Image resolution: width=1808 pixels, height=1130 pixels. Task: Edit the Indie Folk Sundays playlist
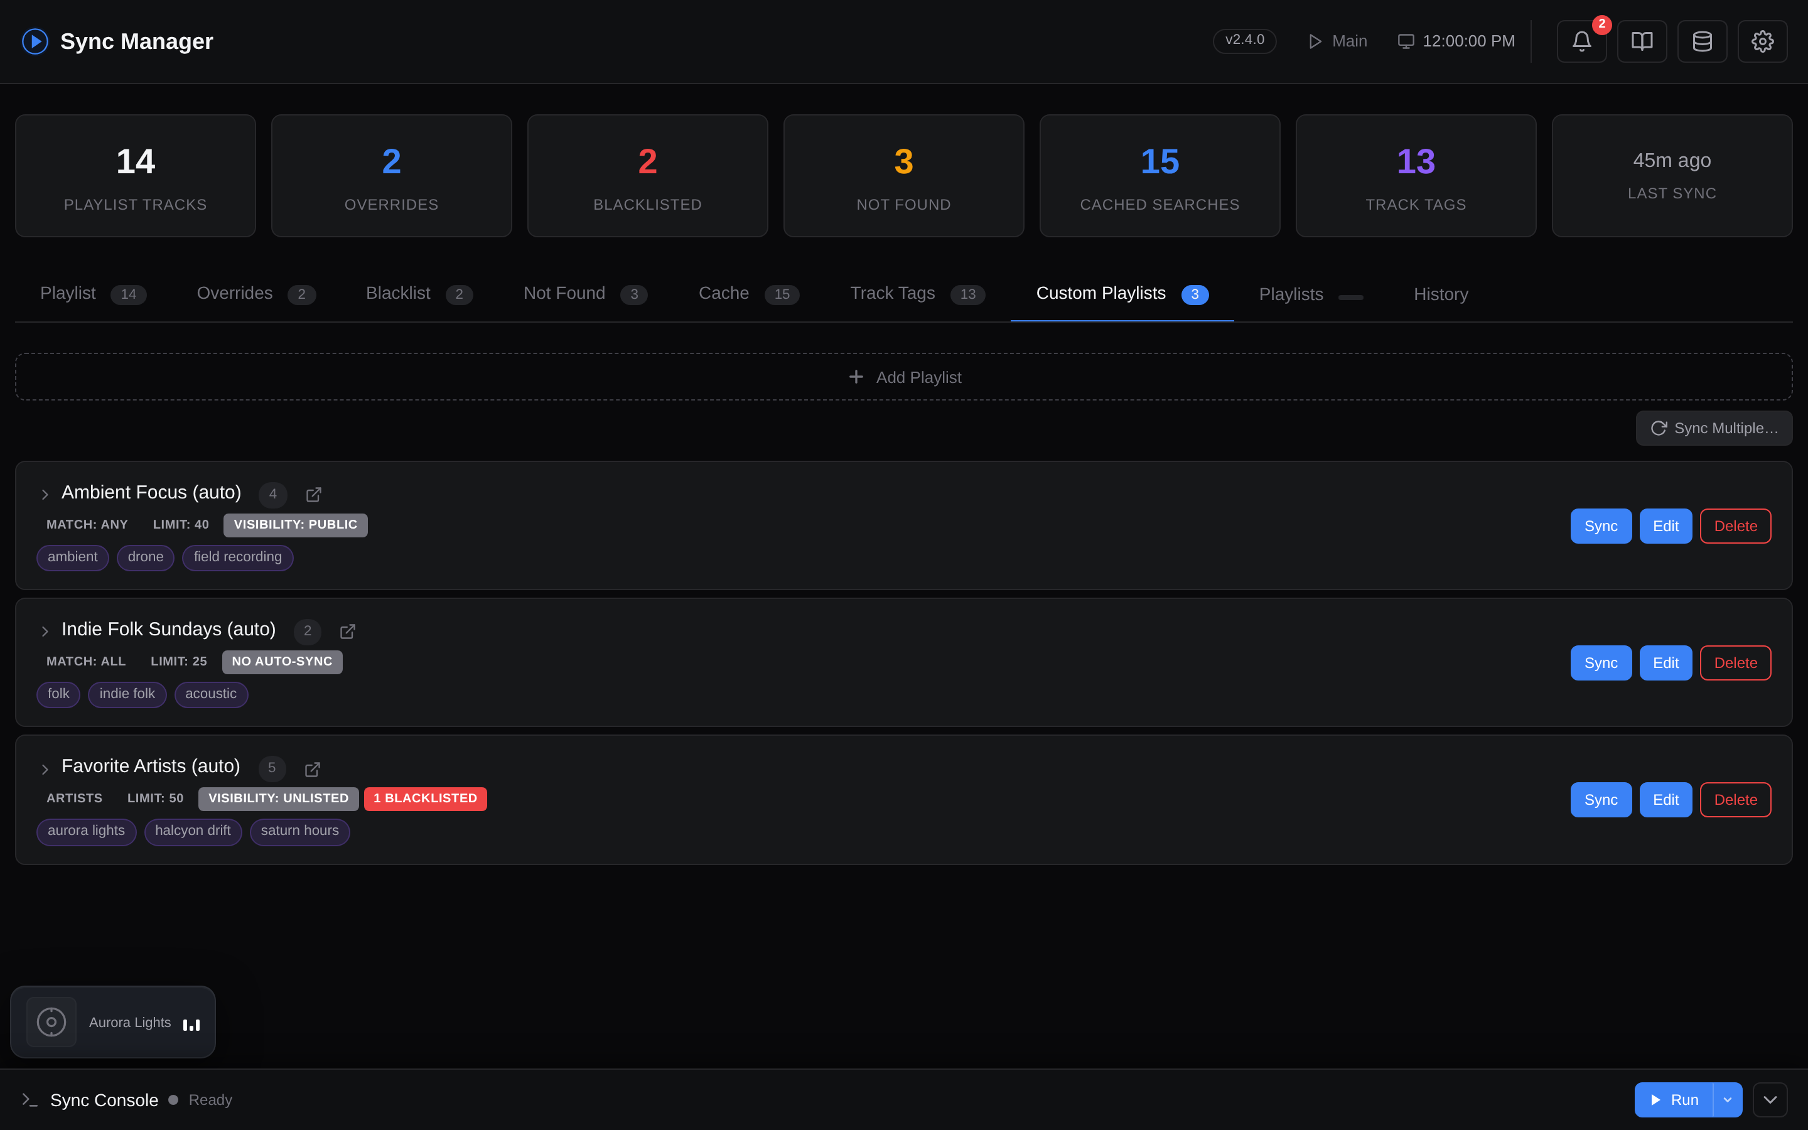[1665, 663]
